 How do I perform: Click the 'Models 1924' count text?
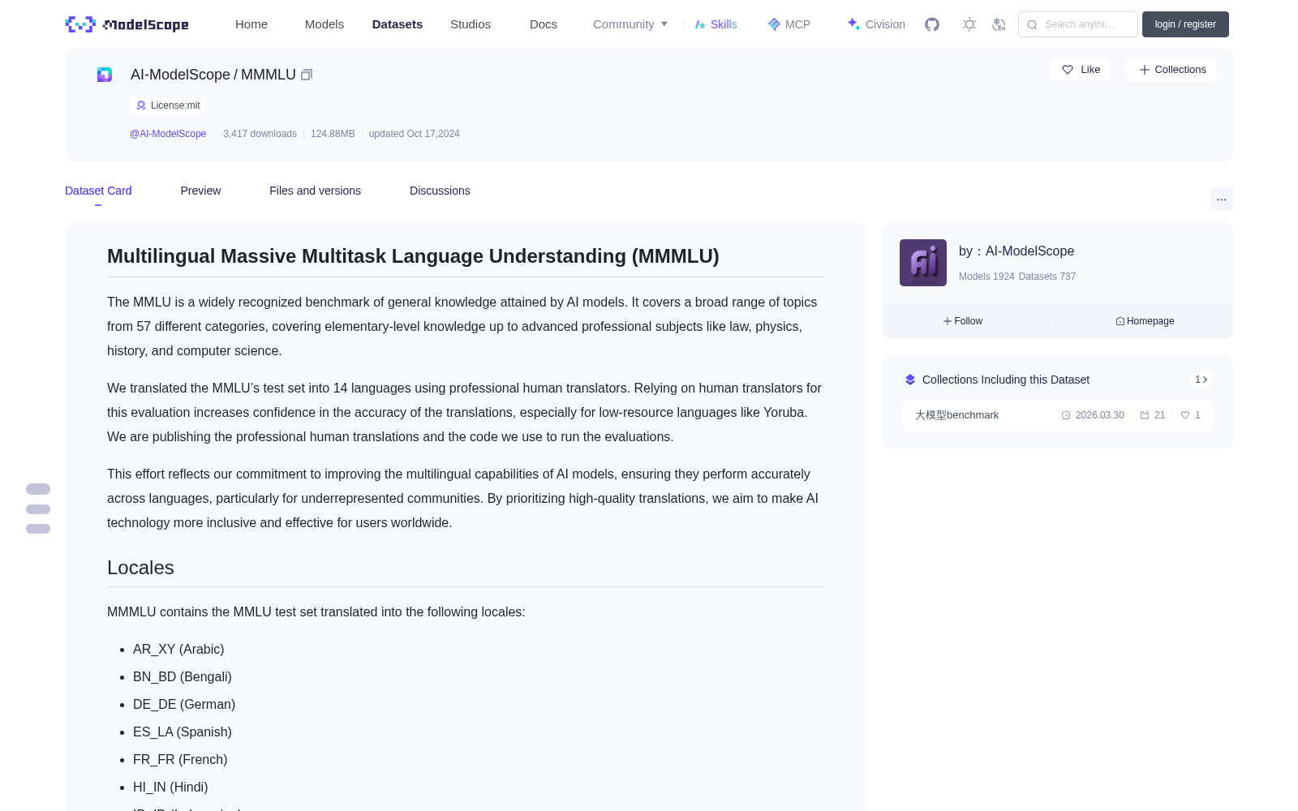point(986,277)
